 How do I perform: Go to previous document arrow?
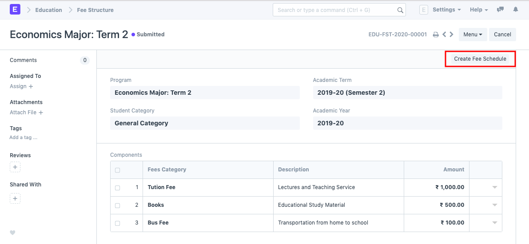(444, 35)
